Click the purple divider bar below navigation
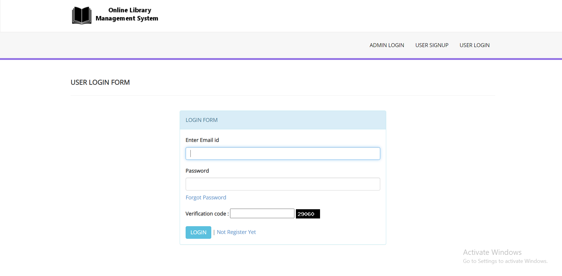 tap(281, 59)
